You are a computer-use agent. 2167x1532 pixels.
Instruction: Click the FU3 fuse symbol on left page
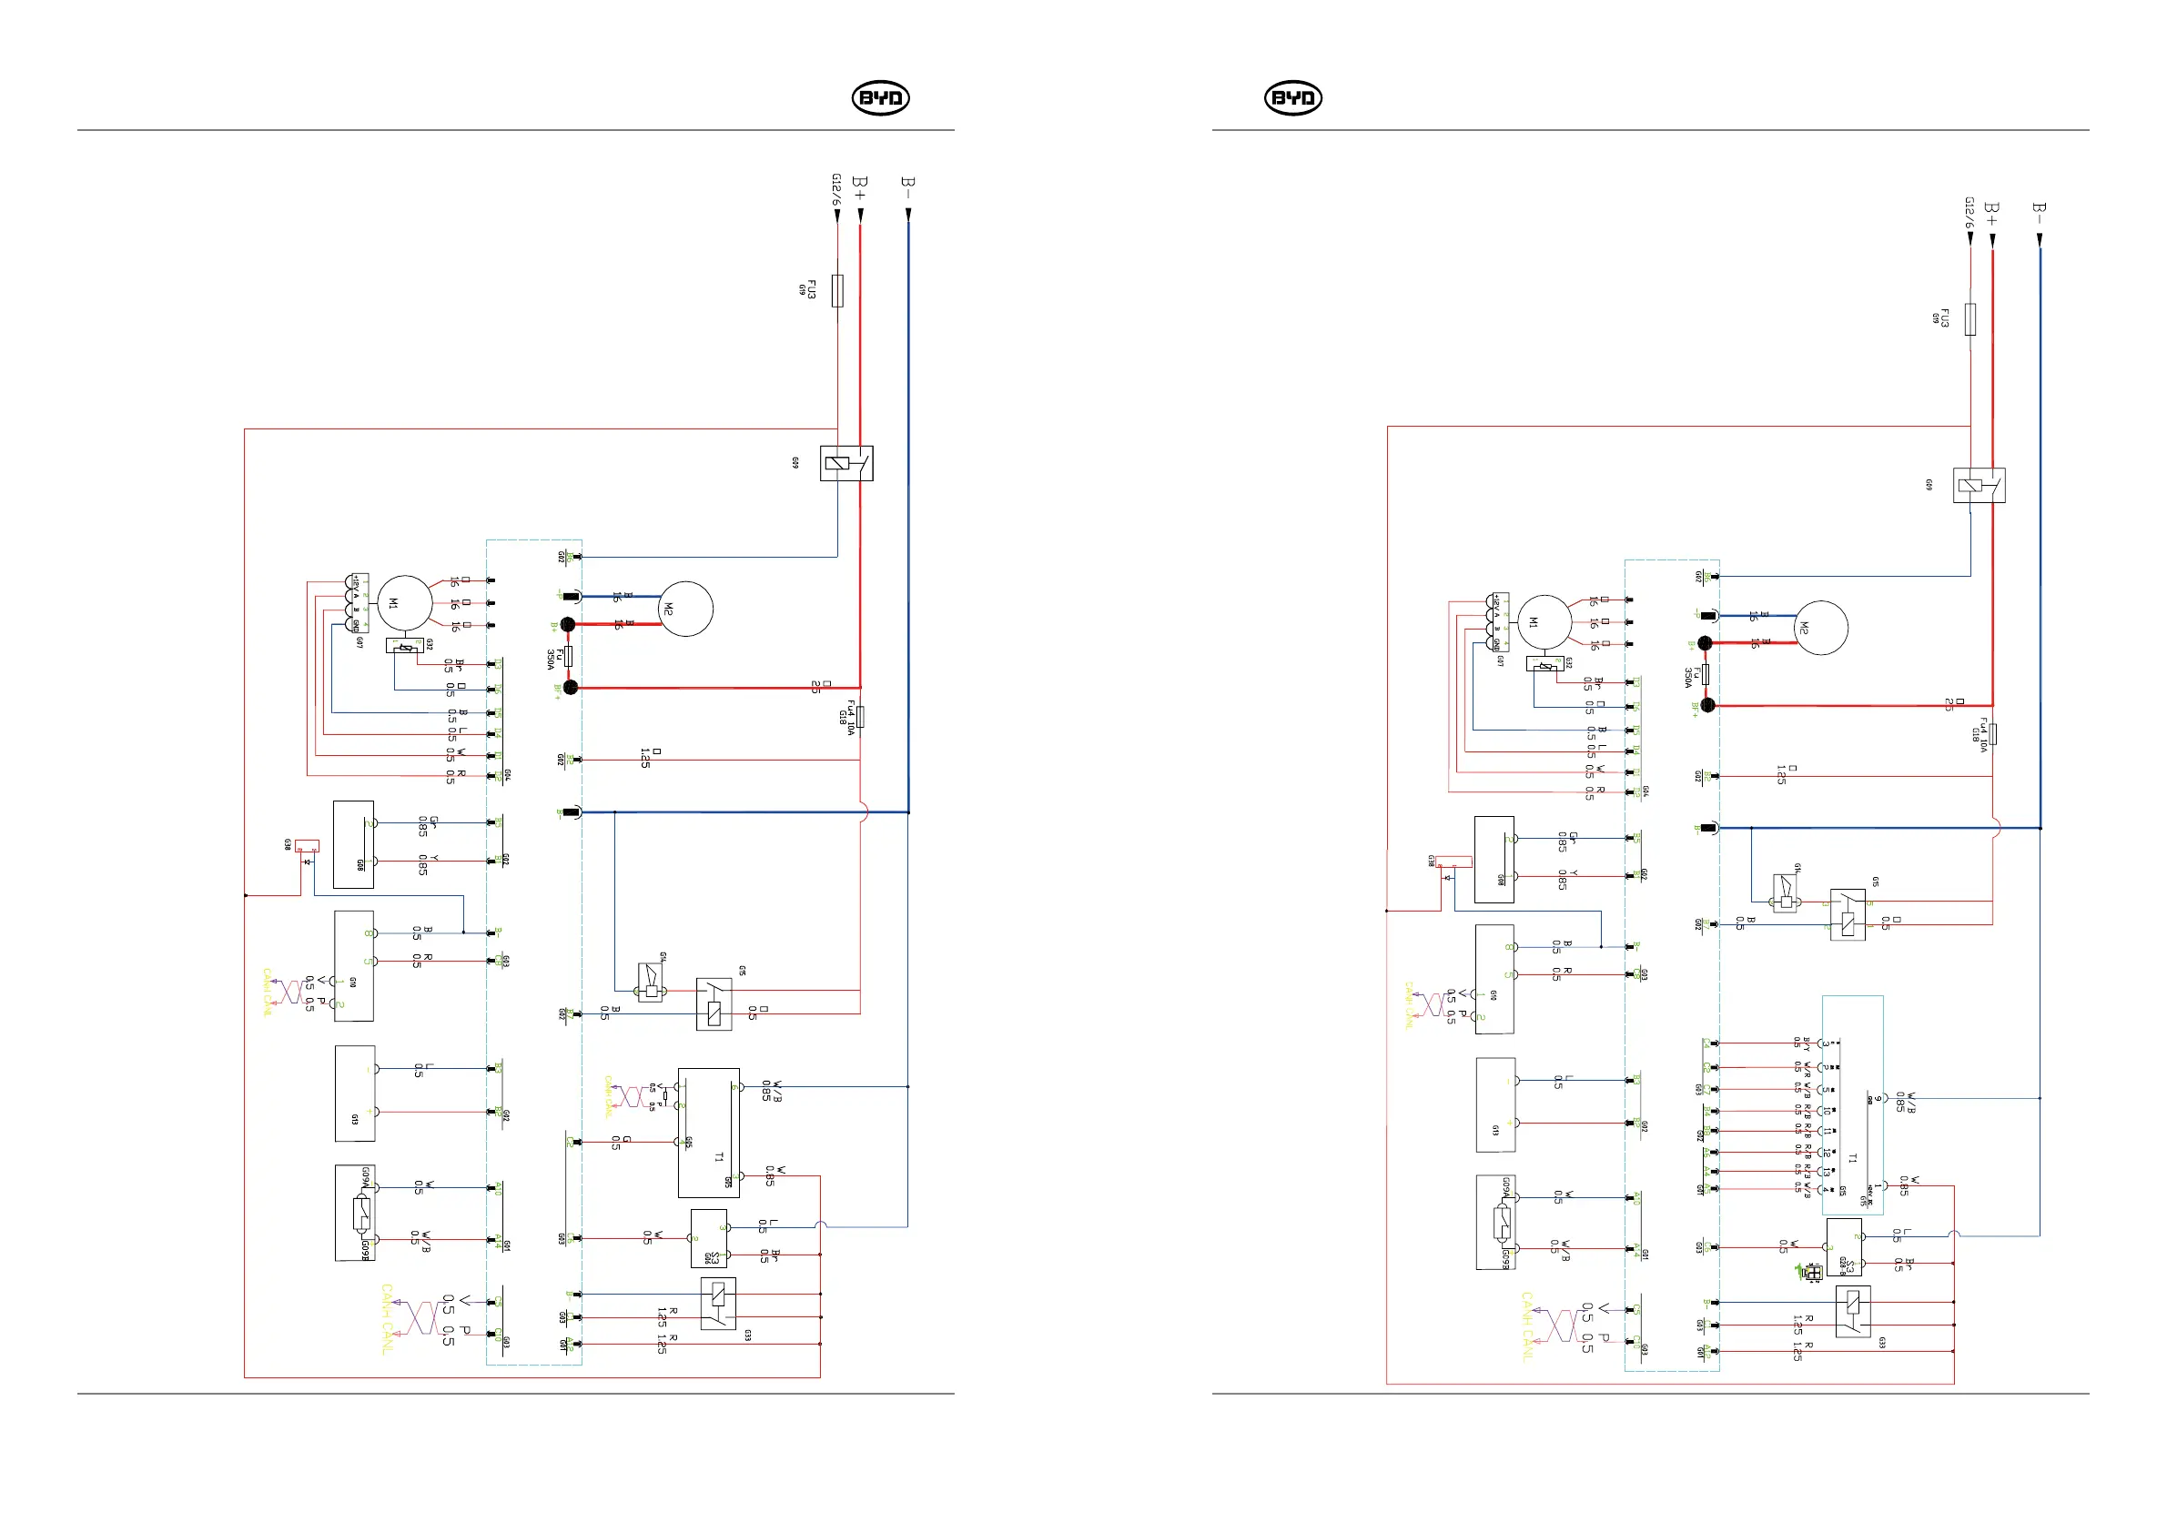pyautogui.click(x=837, y=290)
